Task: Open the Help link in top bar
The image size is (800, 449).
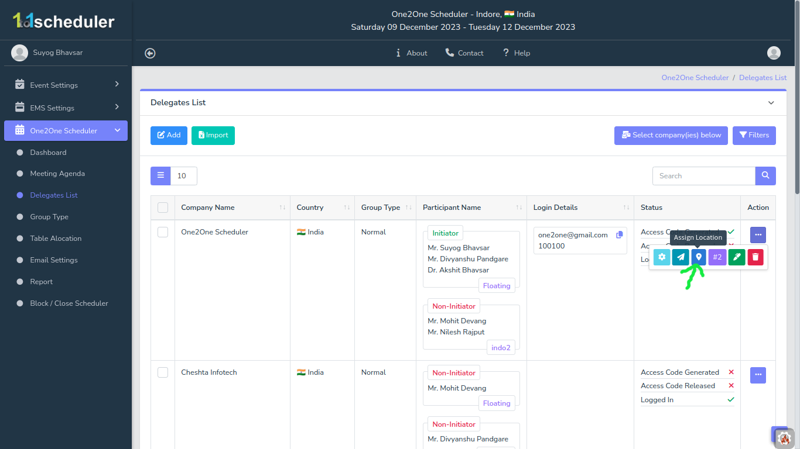Action: click(x=516, y=53)
